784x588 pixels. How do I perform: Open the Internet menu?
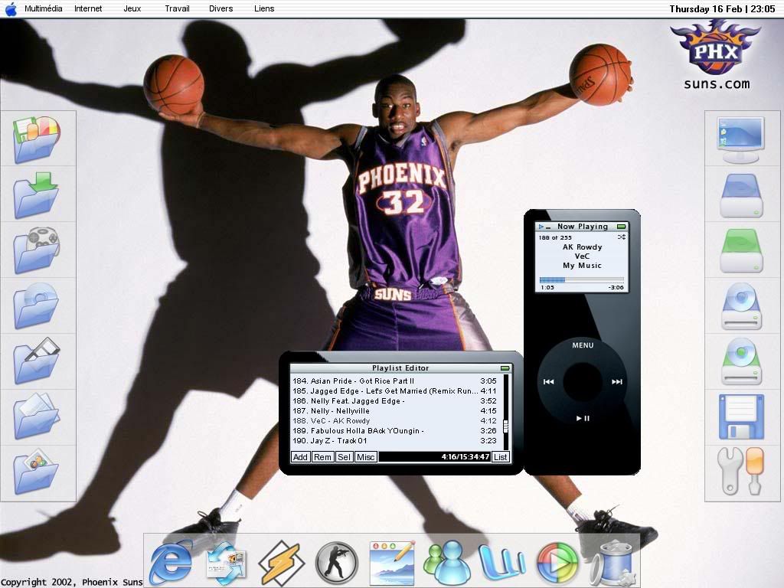click(x=88, y=8)
